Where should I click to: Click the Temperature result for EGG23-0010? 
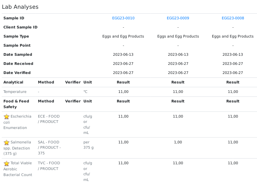click(123, 92)
